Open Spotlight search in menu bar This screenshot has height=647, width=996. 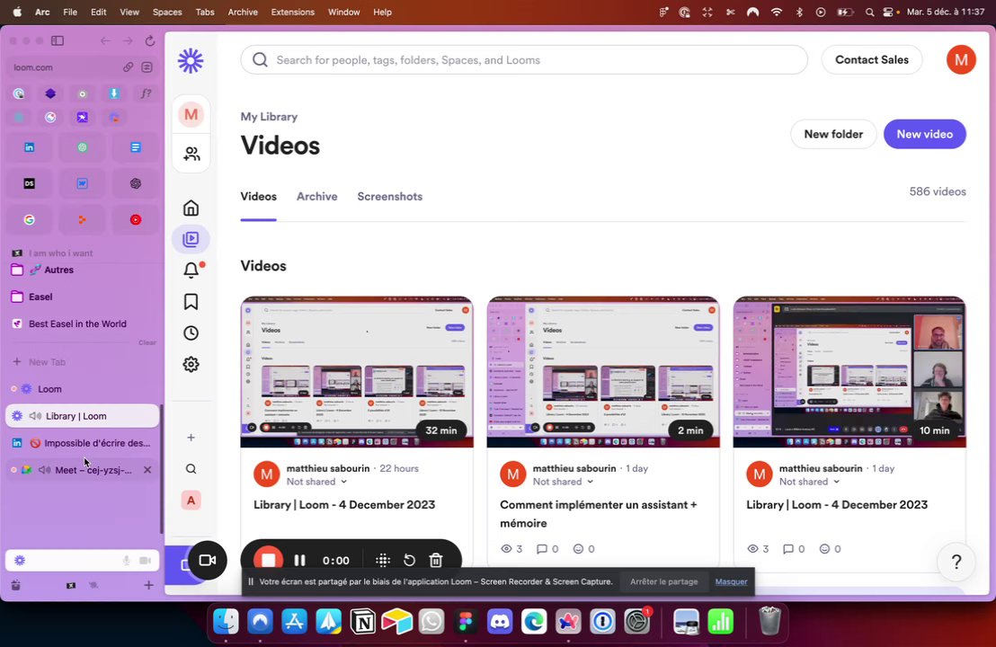point(869,12)
